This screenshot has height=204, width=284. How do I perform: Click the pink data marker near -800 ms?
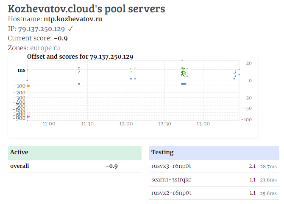(x=28, y=116)
